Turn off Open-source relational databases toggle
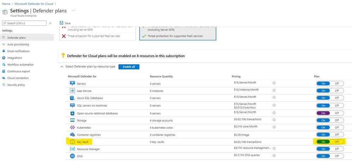The height and width of the screenshot is (161, 352). (x=337, y=113)
